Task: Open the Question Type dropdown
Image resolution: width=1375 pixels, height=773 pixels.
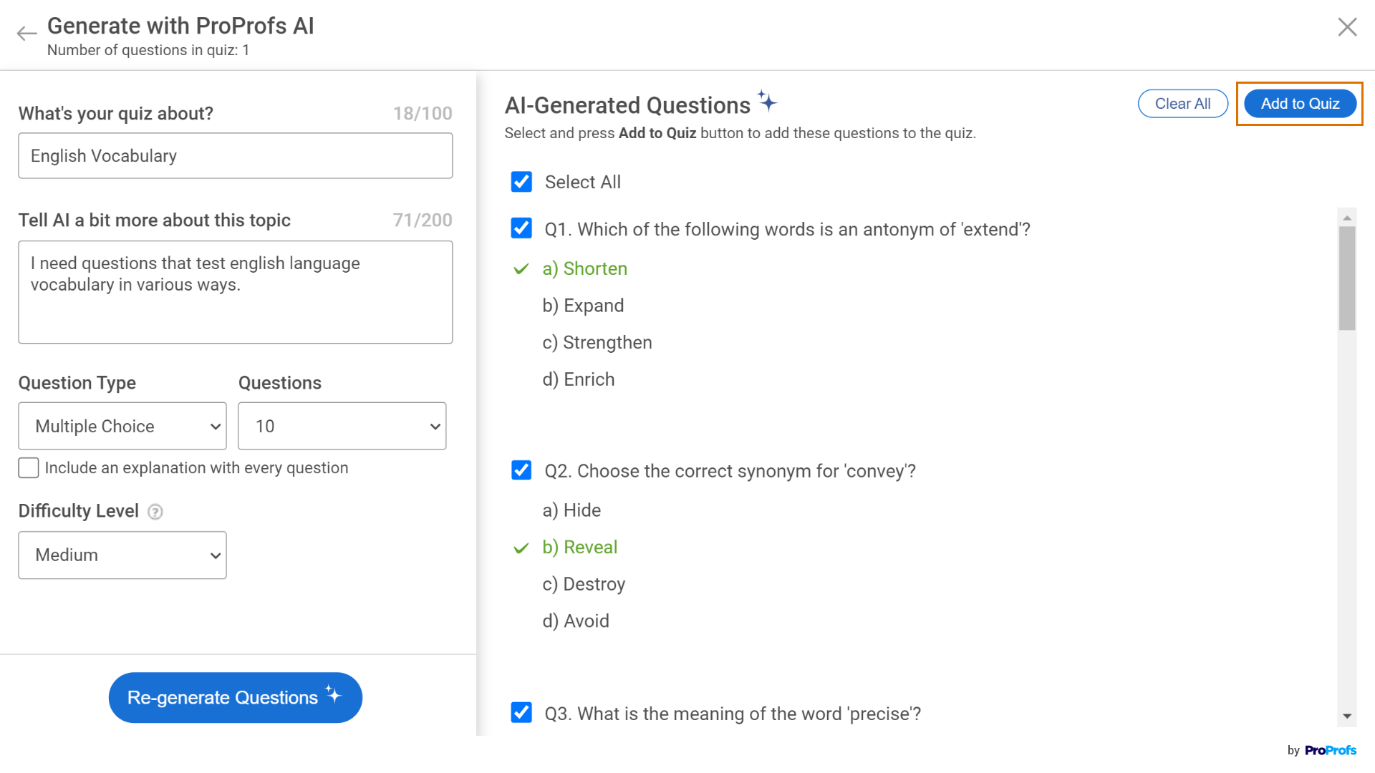Action: click(122, 426)
